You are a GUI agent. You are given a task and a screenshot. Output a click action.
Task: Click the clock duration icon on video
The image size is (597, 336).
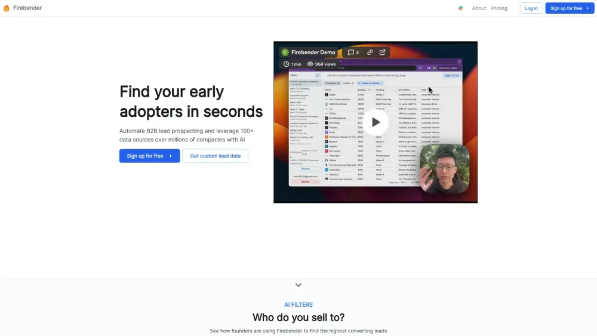(x=286, y=64)
